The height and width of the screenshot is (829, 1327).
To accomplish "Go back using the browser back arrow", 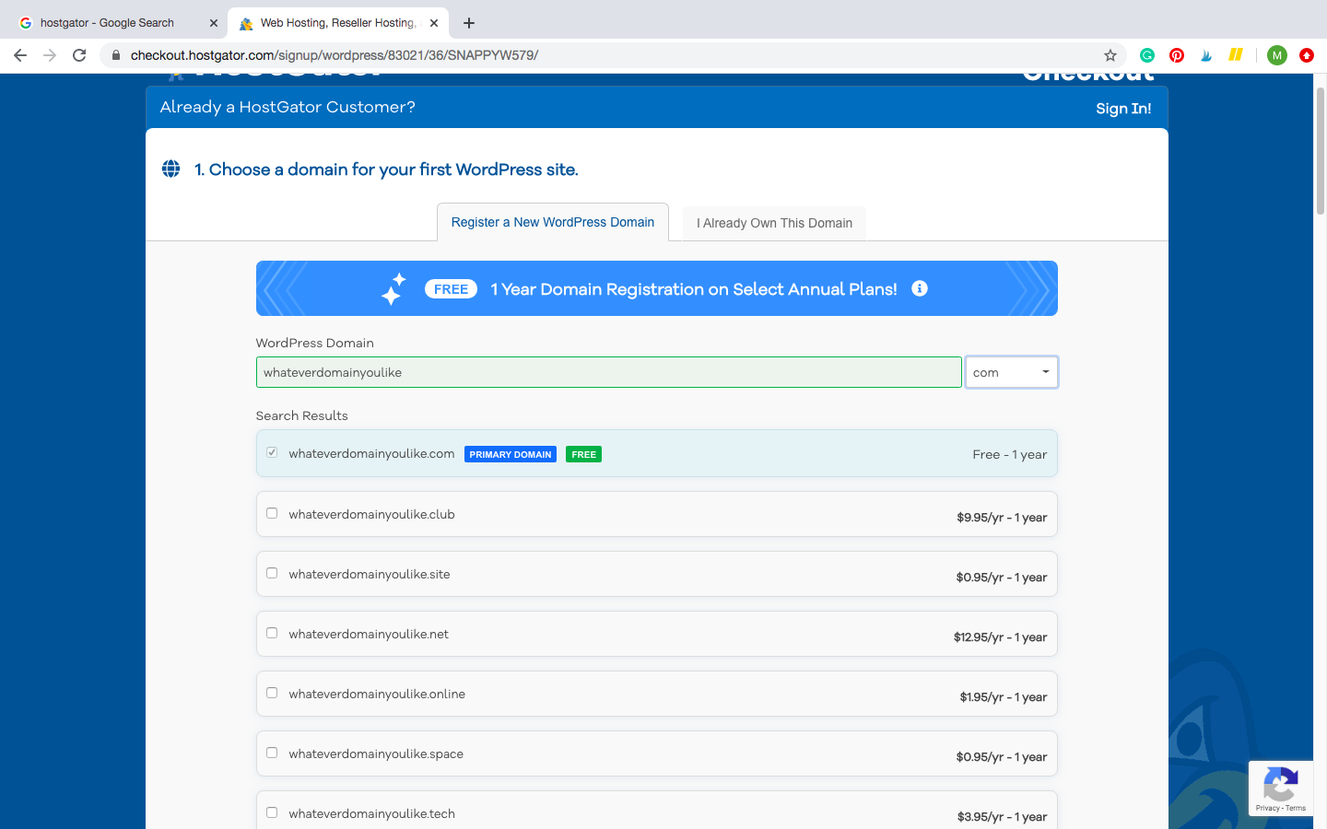I will [x=20, y=55].
